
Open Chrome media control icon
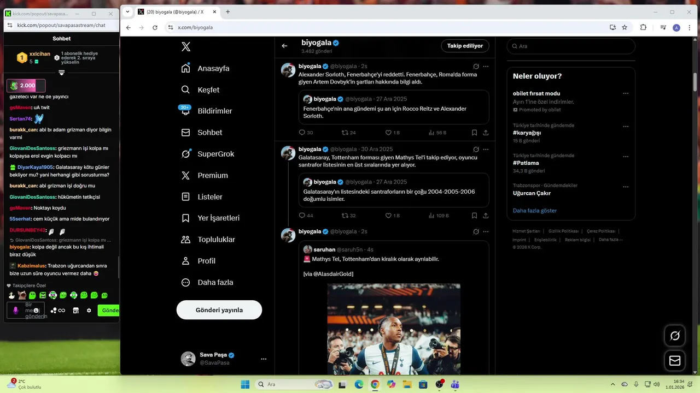(663, 27)
